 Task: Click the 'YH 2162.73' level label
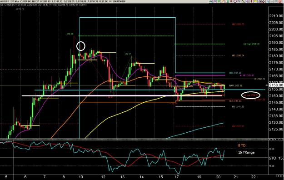[x=259, y=79]
